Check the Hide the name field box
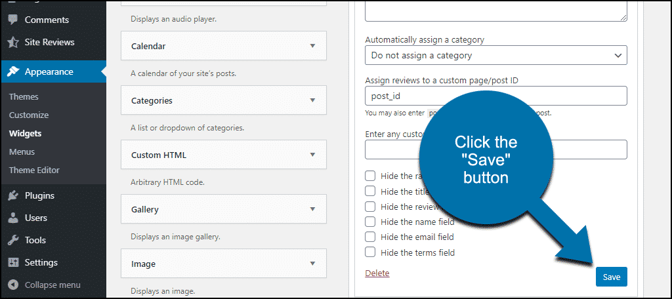This screenshot has width=672, height=299. click(370, 222)
